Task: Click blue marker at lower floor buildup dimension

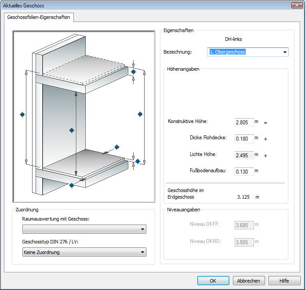Action: coord(138,161)
